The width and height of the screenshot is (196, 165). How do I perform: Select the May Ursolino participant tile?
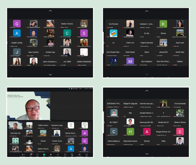[x=33, y=52]
